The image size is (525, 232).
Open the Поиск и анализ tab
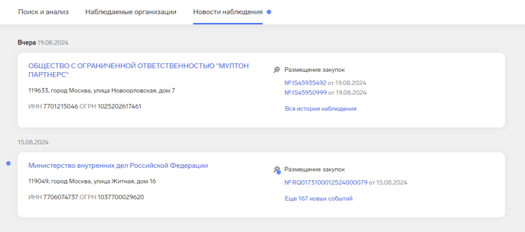pyautogui.click(x=43, y=12)
